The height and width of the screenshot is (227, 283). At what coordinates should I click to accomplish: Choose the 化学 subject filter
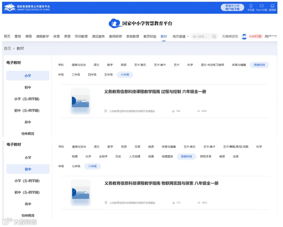[88, 156]
